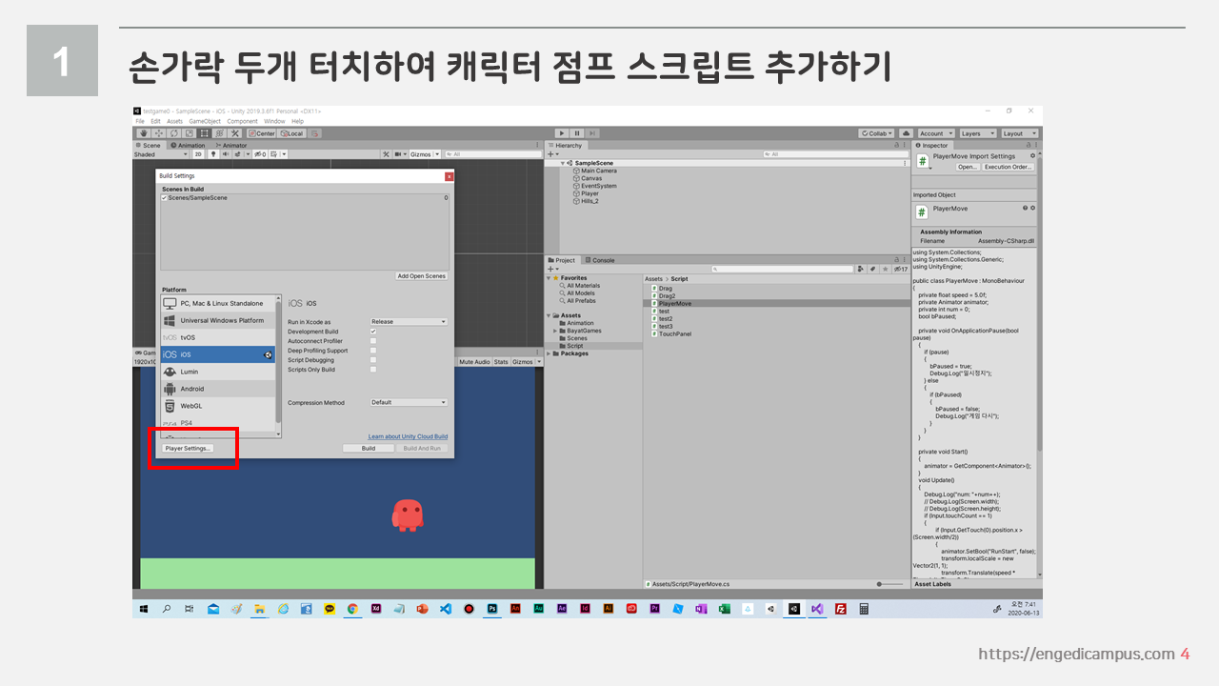The width and height of the screenshot is (1219, 686).
Task: Open PowerPoint from the taskbar
Action: 422,609
